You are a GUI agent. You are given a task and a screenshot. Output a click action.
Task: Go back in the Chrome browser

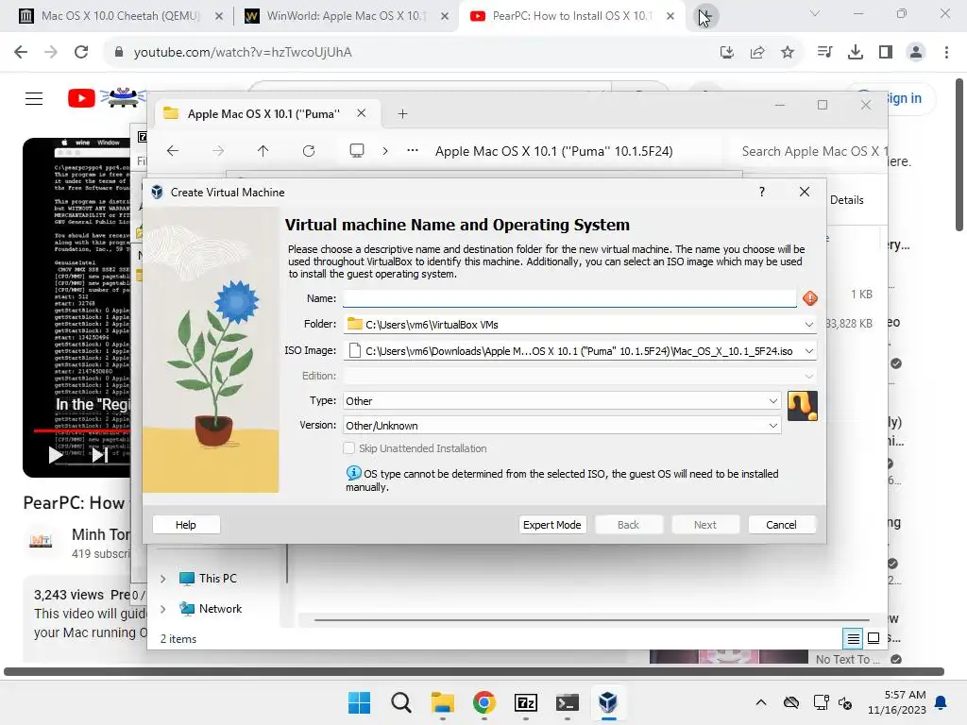click(21, 53)
